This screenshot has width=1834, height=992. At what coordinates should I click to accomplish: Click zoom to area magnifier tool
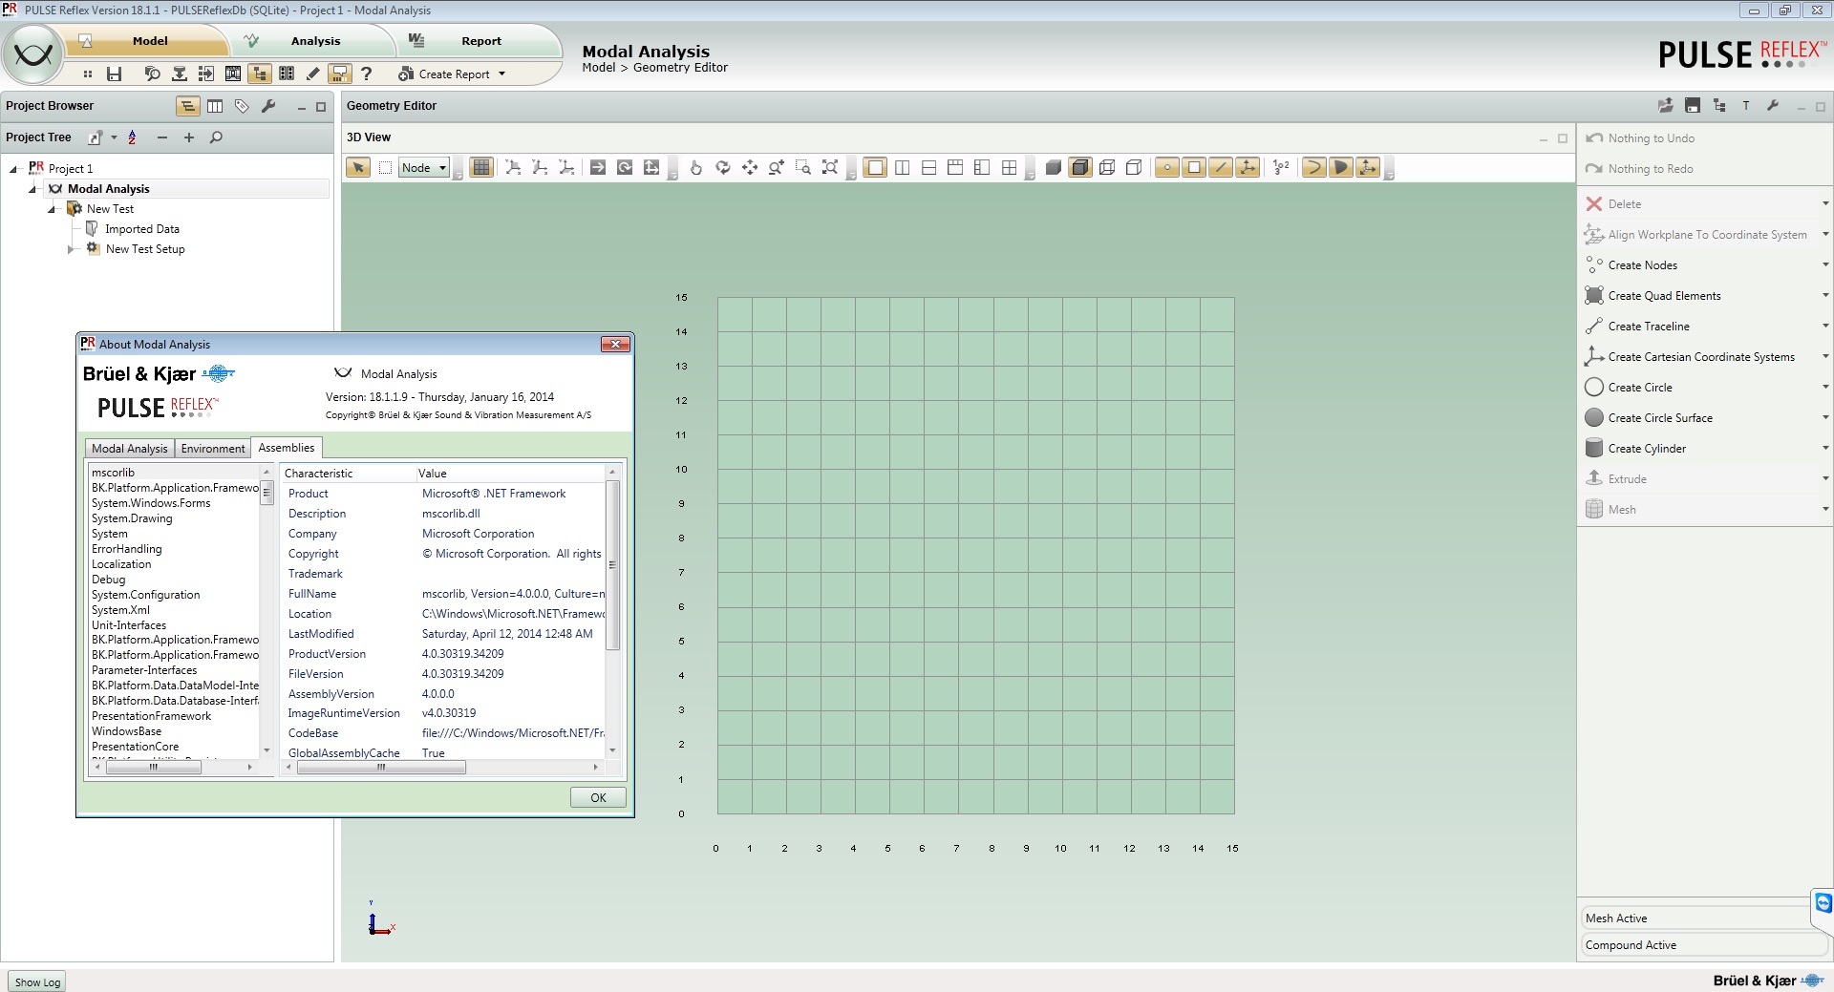click(803, 168)
